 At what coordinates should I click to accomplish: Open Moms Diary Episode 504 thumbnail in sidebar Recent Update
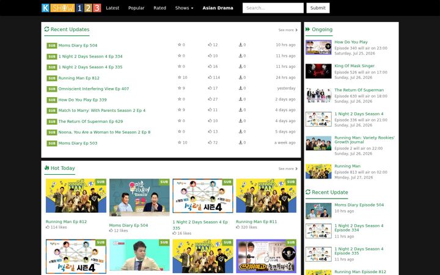tap(318, 210)
